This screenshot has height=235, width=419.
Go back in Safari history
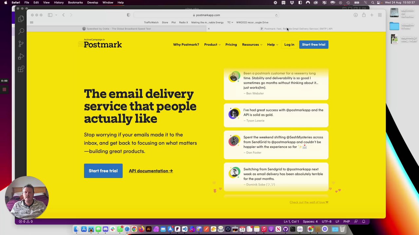coord(64,15)
